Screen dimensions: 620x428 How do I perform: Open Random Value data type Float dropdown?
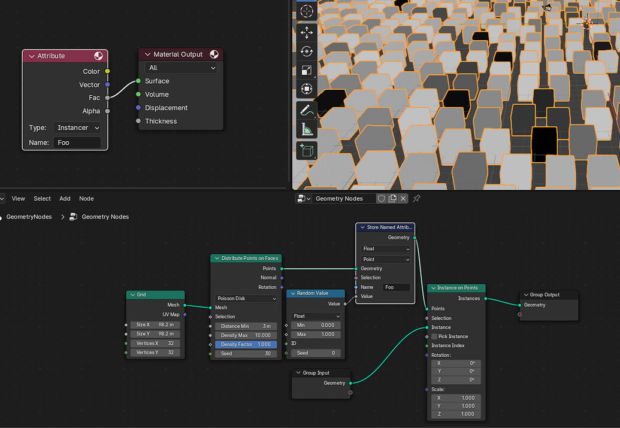pyautogui.click(x=316, y=316)
